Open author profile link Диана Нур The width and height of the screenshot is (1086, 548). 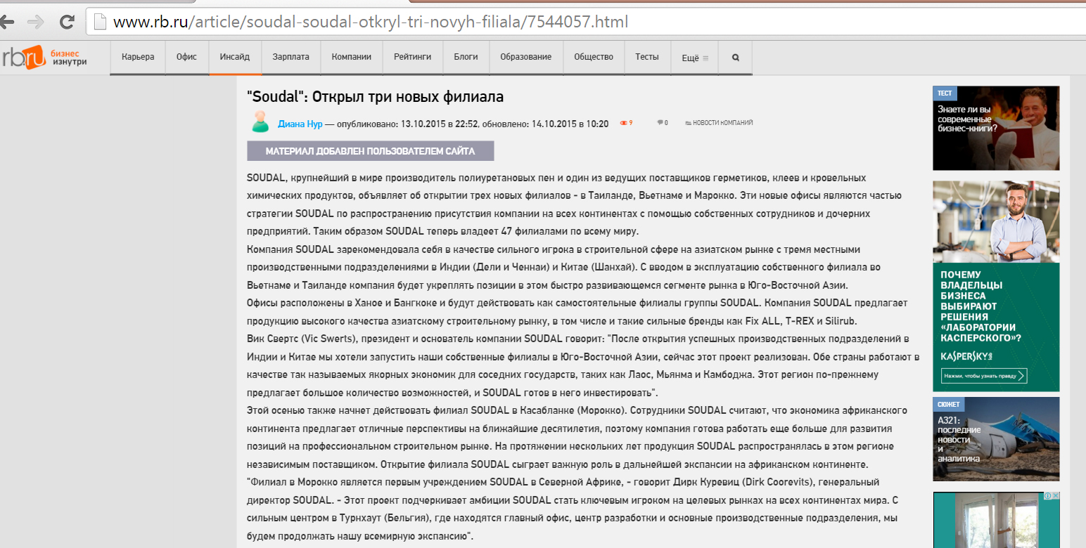tap(300, 124)
